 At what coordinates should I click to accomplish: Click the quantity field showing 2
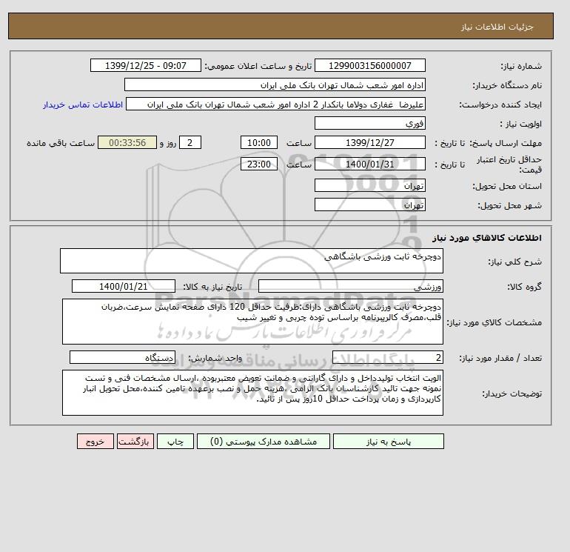[387, 358]
